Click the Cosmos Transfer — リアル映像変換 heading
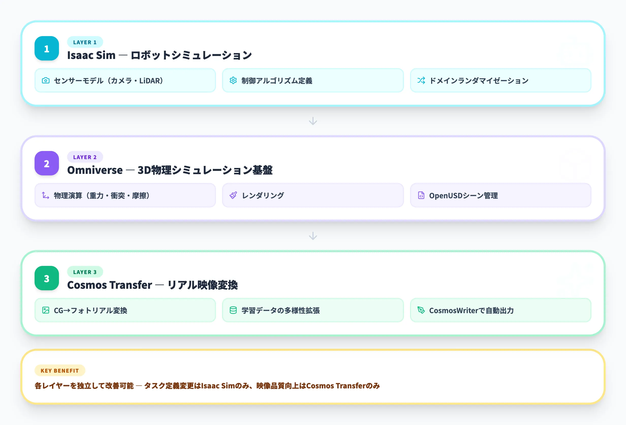Viewport: 626px width, 425px height. 152,285
